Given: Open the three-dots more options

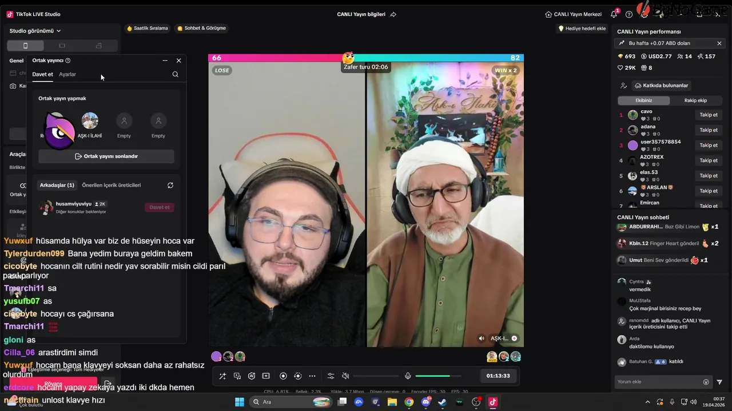Looking at the screenshot, I should coord(312,376).
